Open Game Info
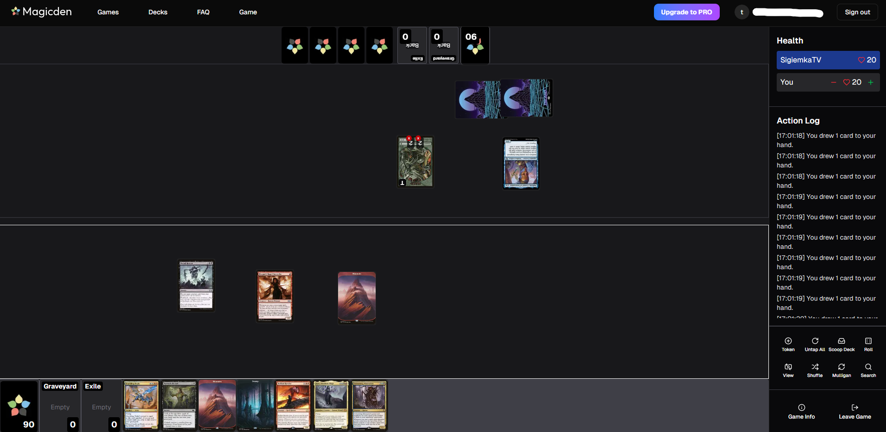This screenshot has width=886, height=432. [x=802, y=411]
